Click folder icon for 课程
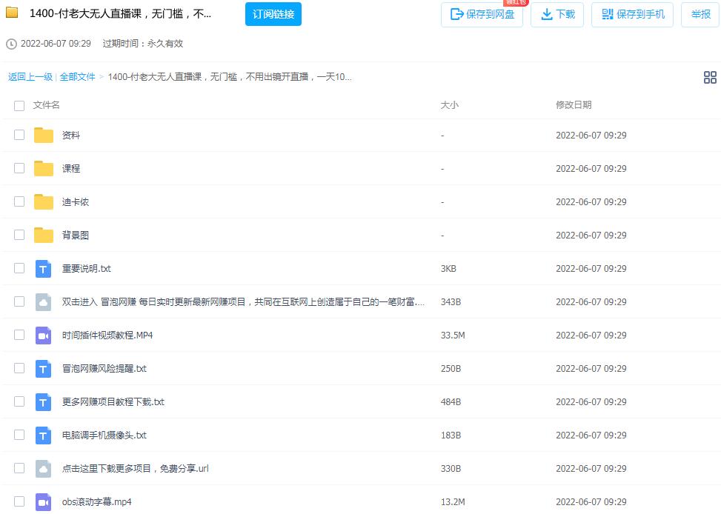This screenshot has width=721, height=514. click(44, 168)
